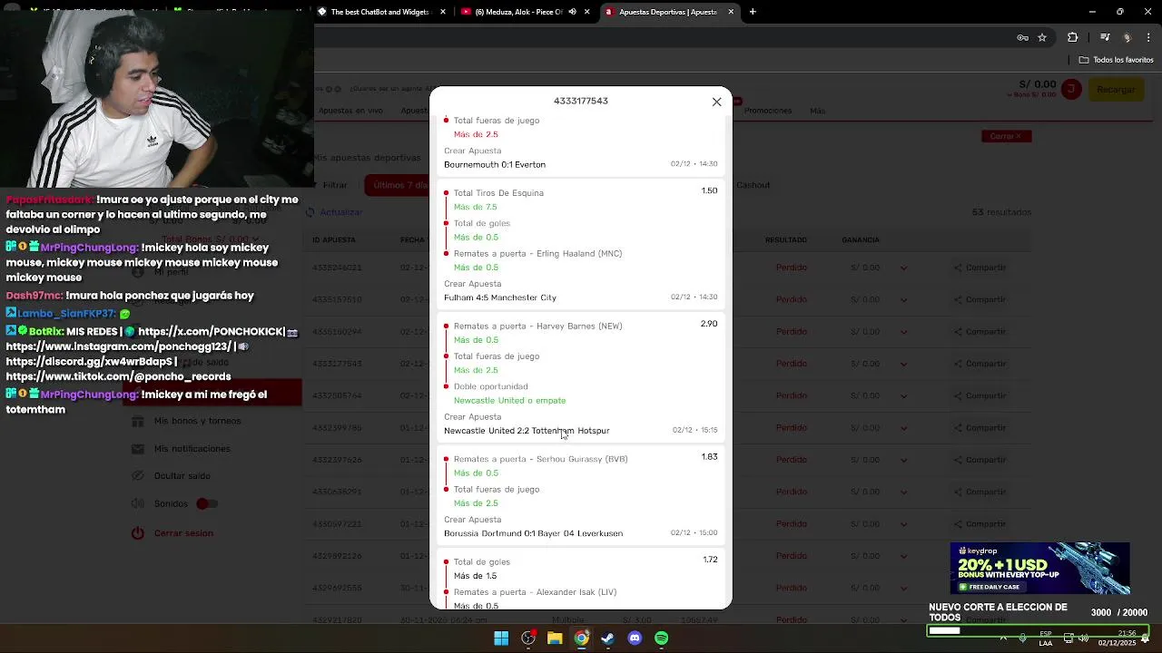Open Todos los favoritos bookmarks folder
1162x653 pixels.
pos(1117,60)
